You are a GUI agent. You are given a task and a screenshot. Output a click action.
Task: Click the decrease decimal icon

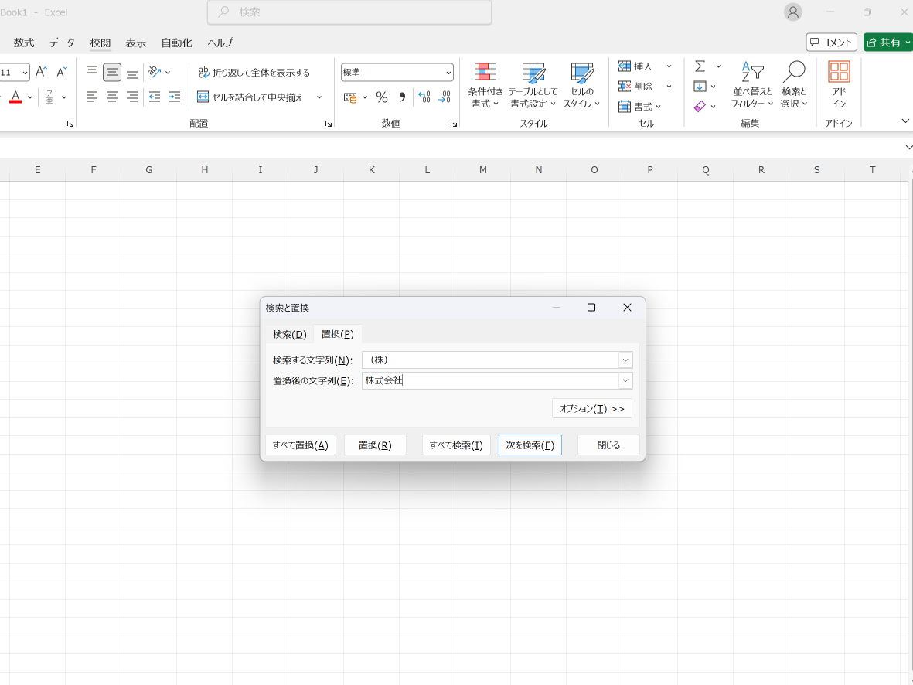point(445,97)
